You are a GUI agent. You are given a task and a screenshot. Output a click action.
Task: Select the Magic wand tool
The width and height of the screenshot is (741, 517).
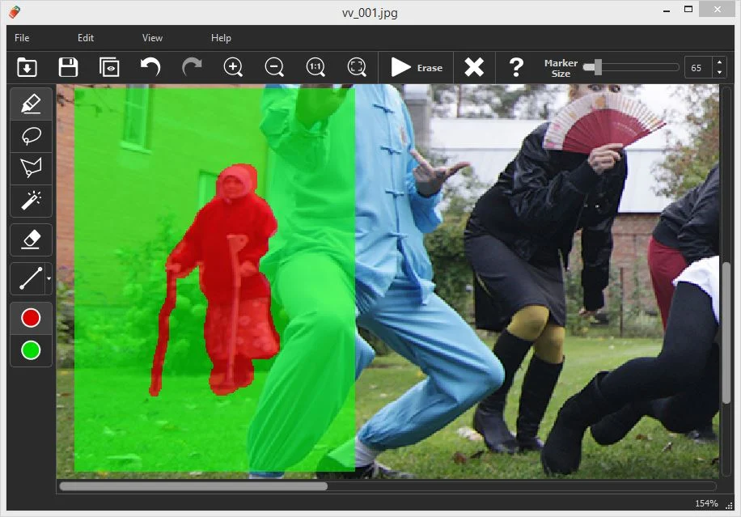(31, 199)
